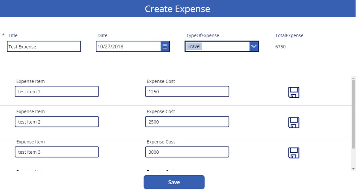Click the Create Expense header bar
Viewport: 356px width, 194px height.
[x=178, y=8]
